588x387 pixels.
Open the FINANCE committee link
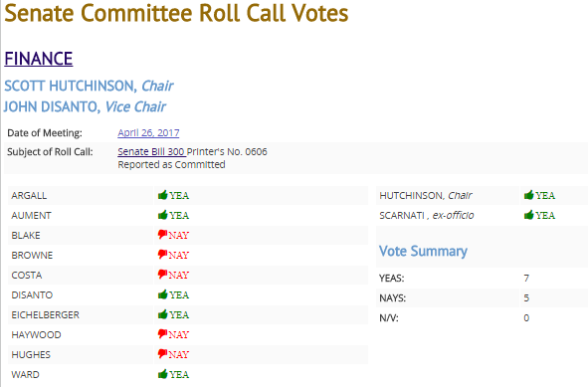[x=39, y=59]
